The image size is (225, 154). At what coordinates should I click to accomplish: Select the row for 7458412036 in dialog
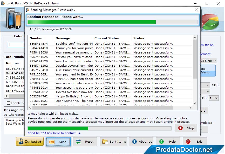110,52
